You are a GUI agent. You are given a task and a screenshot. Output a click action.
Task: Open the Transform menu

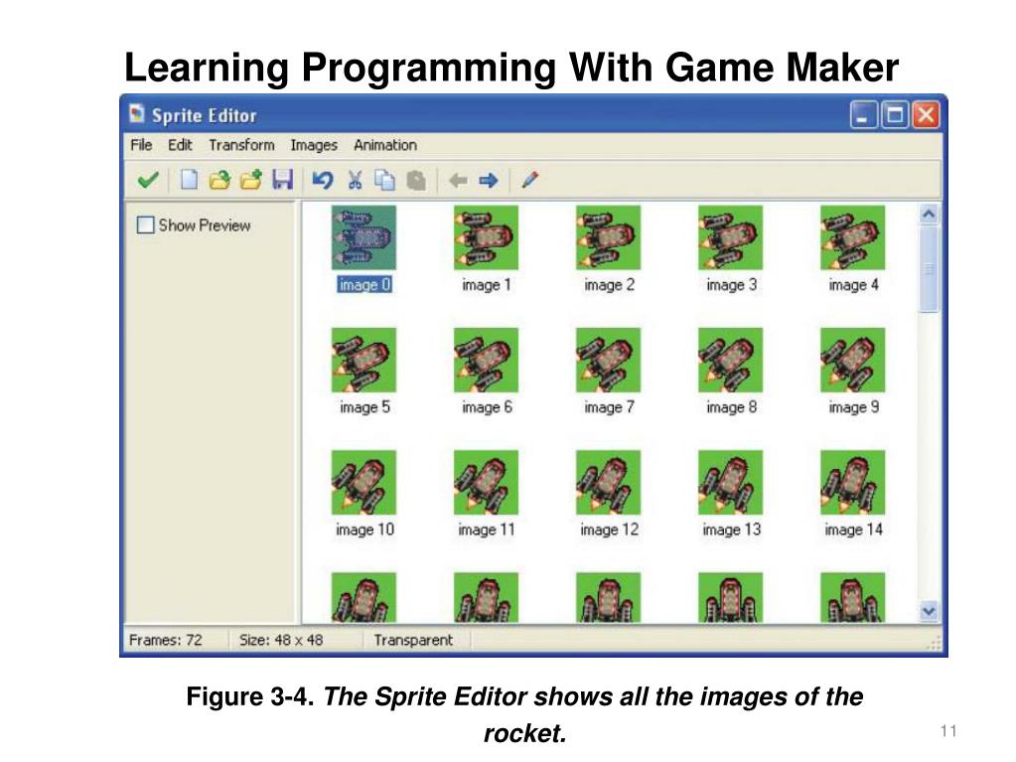click(x=241, y=145)
